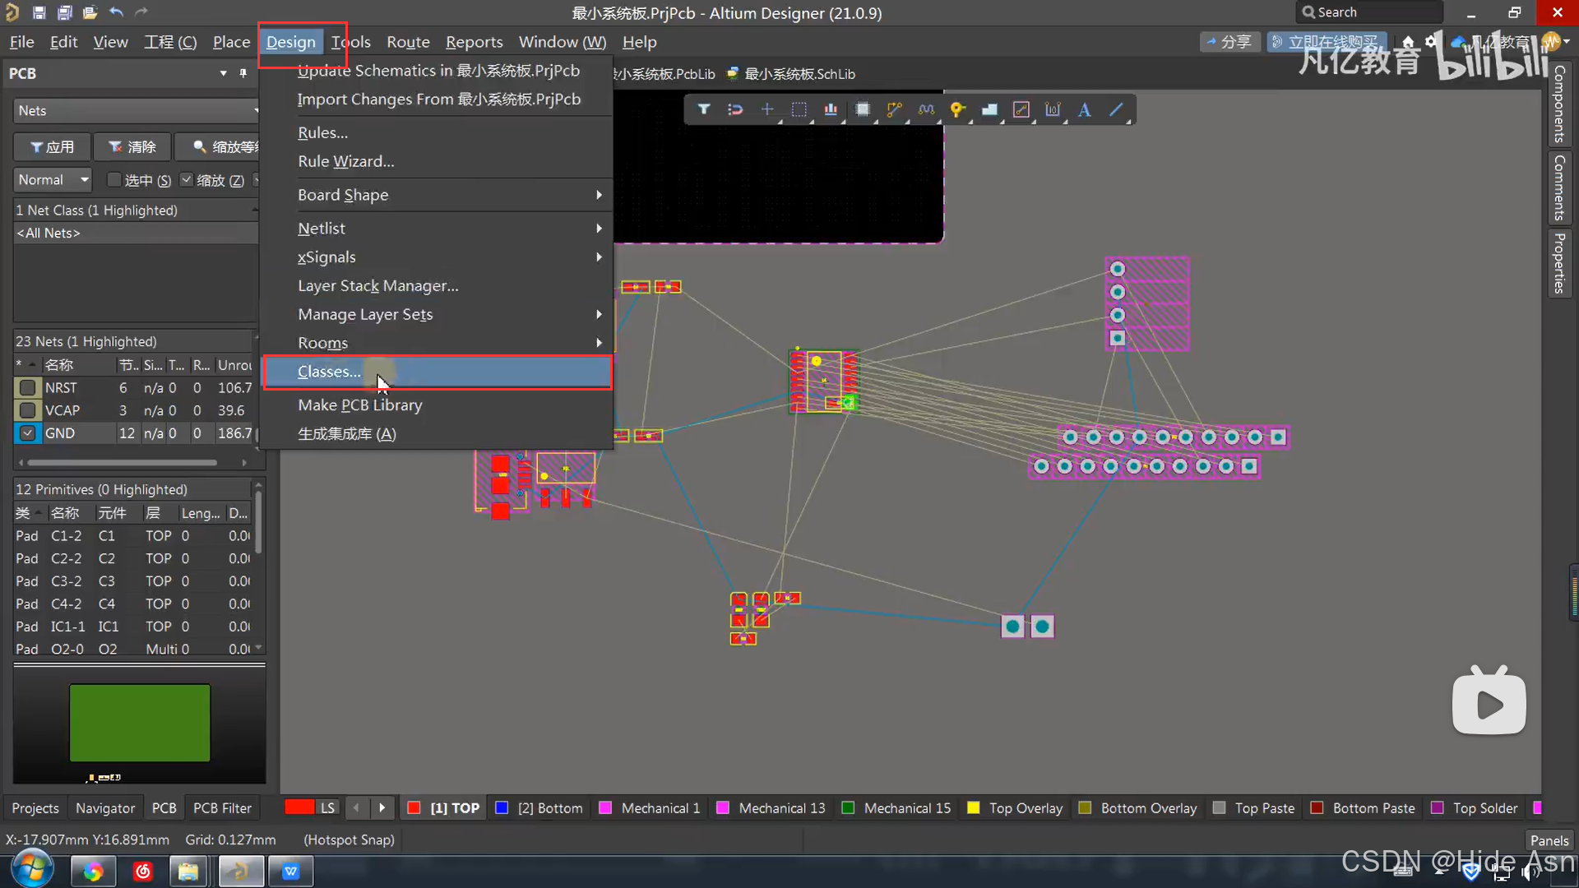Open the Nets type dropdown
This screenshot has width=1579, height=888.
137,110
